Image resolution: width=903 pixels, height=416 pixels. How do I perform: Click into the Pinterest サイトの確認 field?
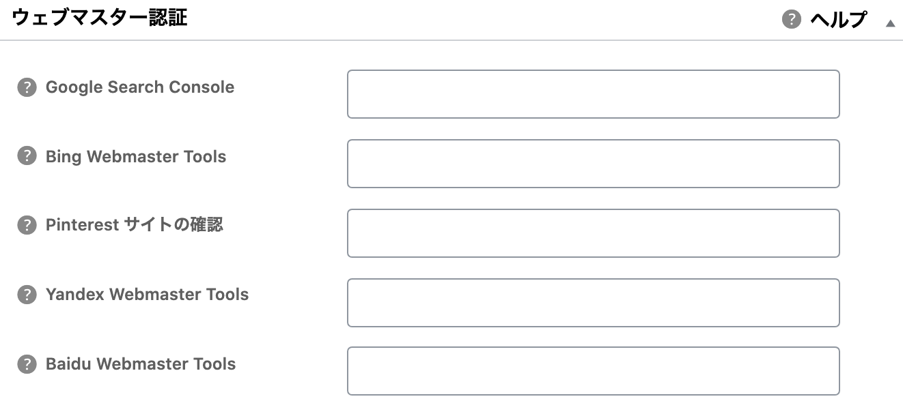click(x=593, y=233)
